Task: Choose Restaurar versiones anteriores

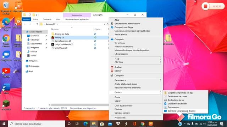Action: click(x=128, y=87)
